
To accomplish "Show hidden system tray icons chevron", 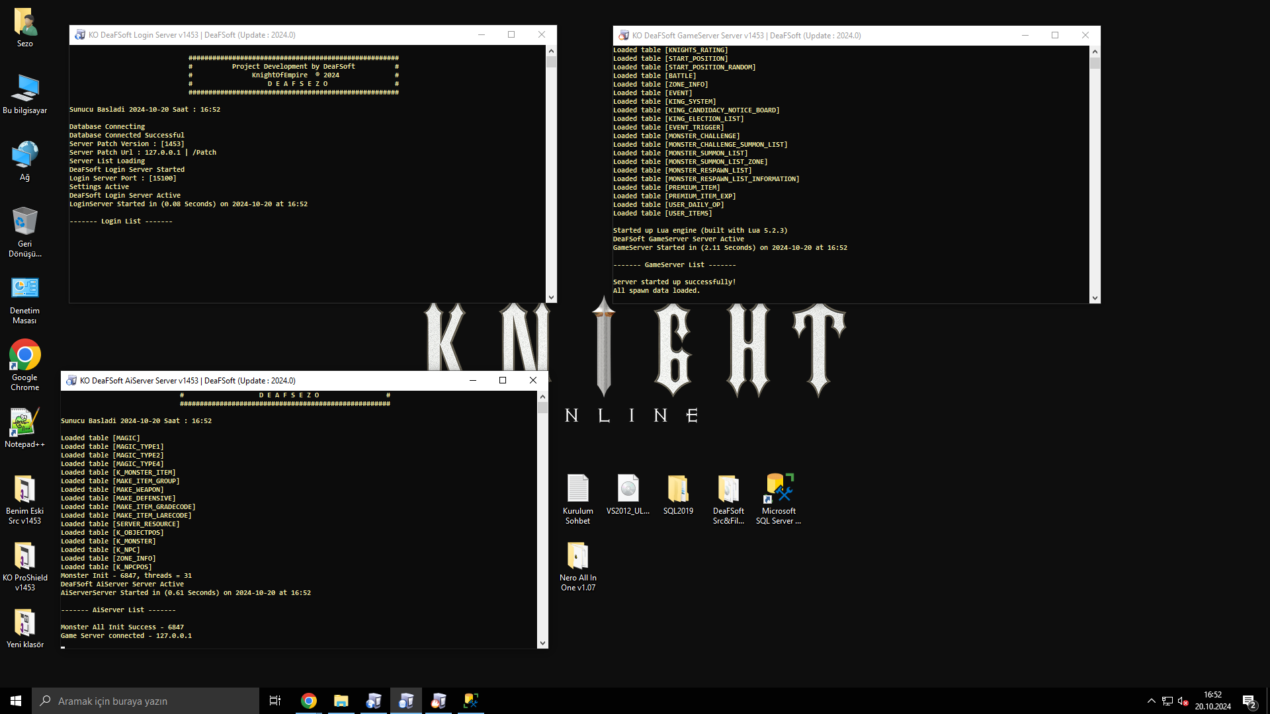I will tap(1151, 701).
